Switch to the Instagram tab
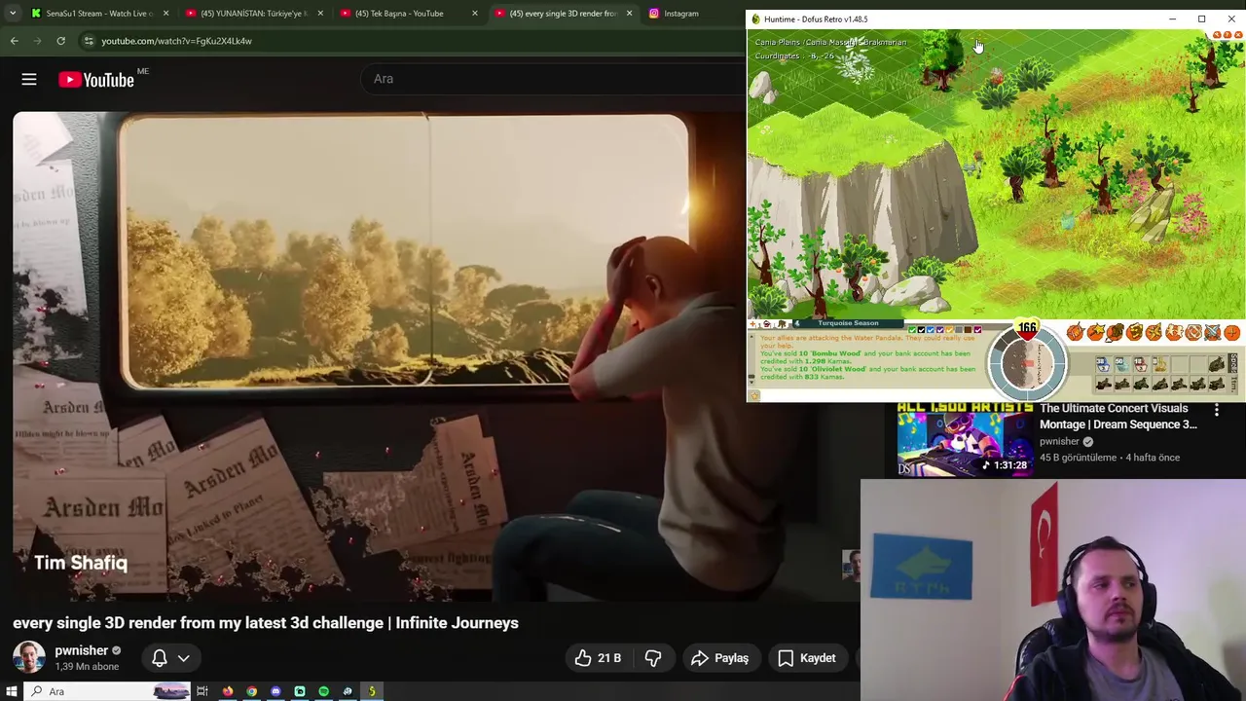This screenshot has width=1246, height=701. click(x=681, y=14)
